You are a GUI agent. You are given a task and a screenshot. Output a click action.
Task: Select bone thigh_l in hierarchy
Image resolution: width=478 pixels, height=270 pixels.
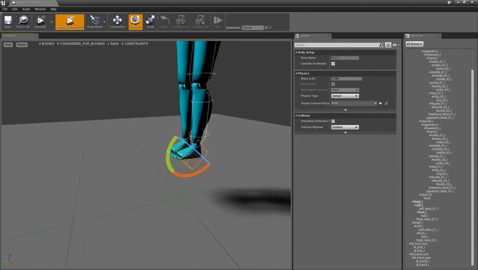(418, 201)
